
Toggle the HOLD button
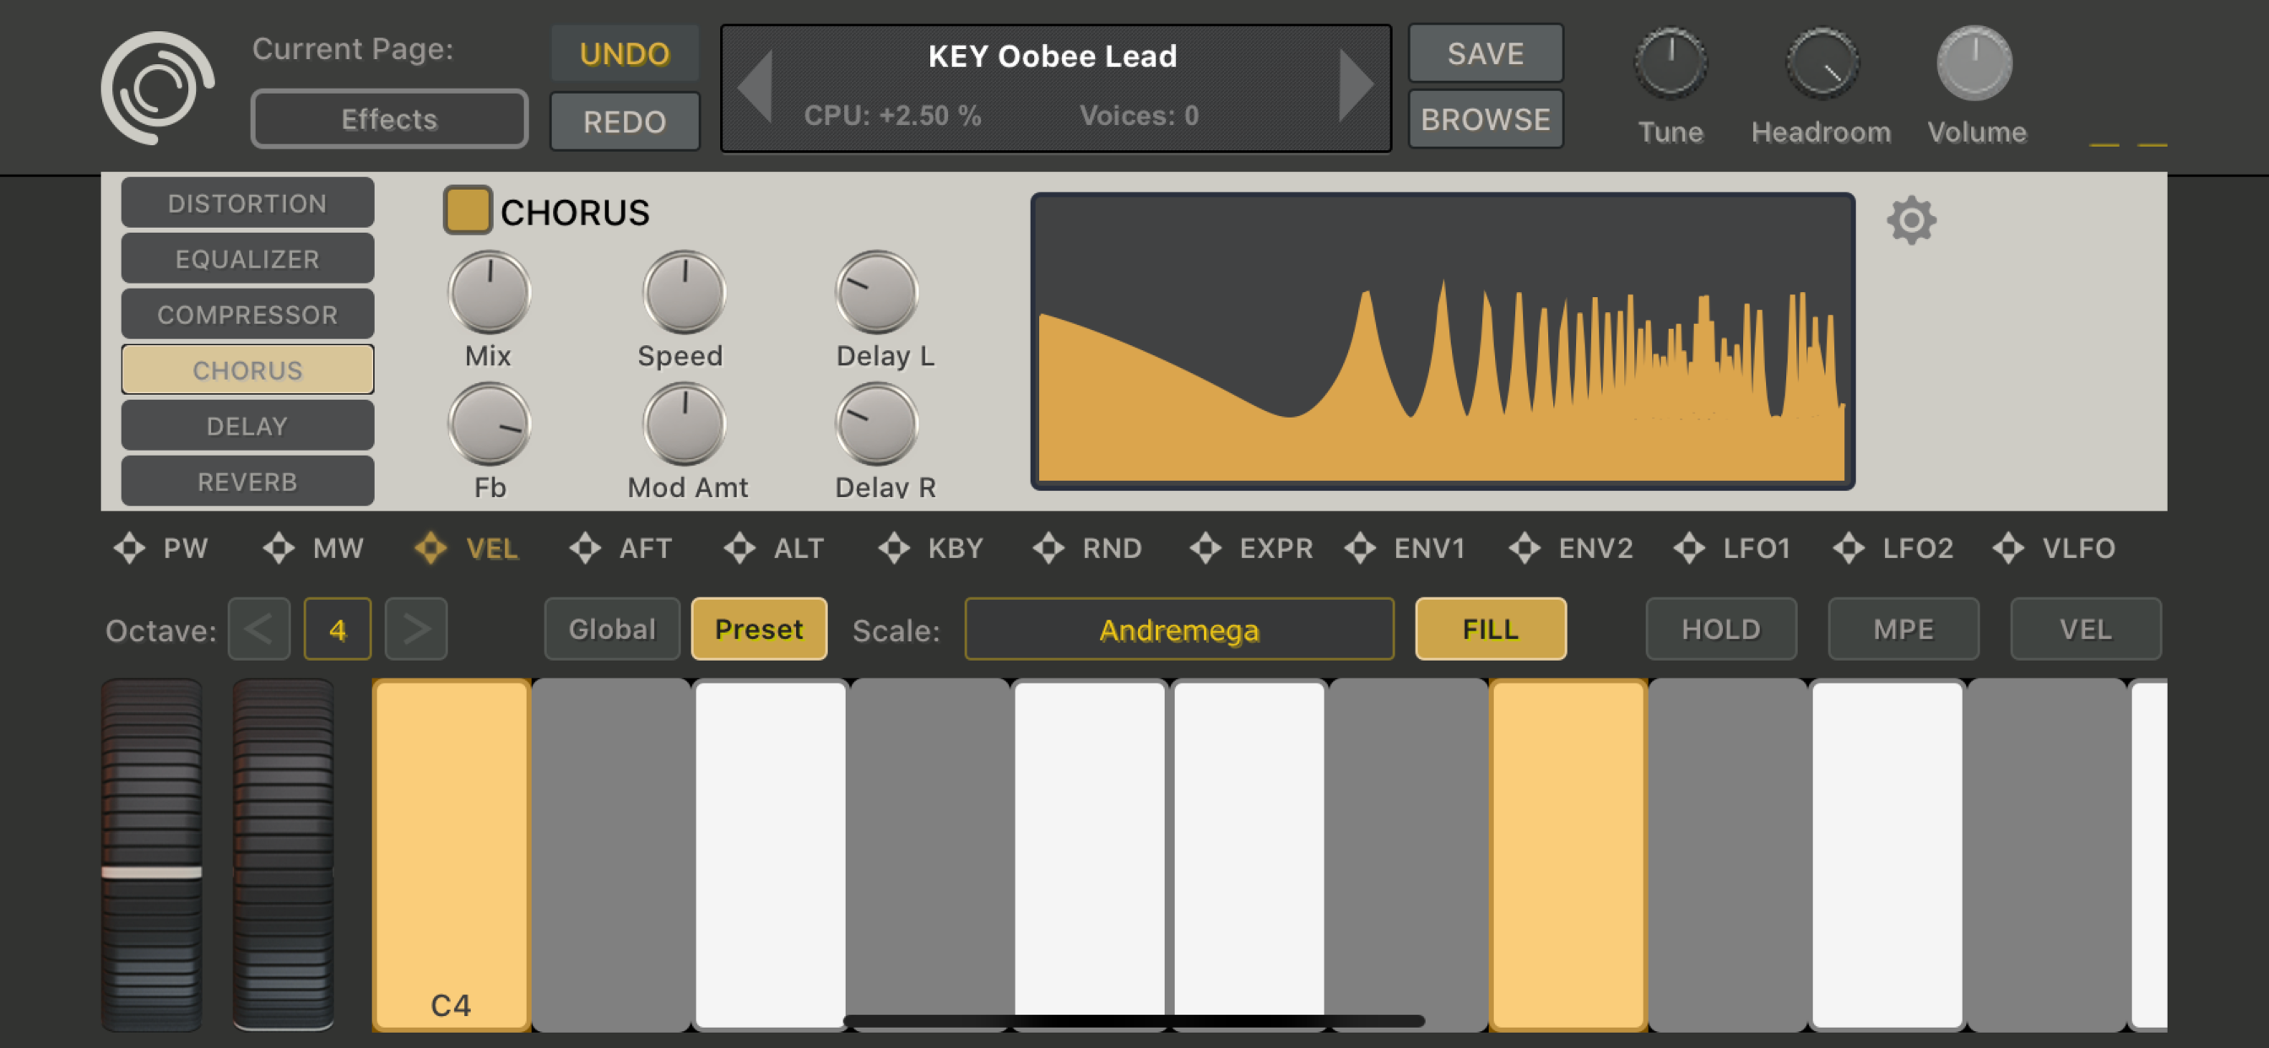(x=1720, y=629)
